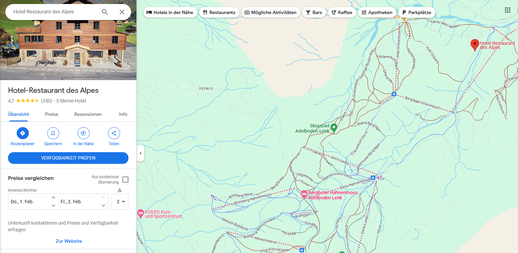Image resolution: width=518 pixels, height=253 pixels.
Task: Collapse the side panel with the arrow
Action: 140,153
